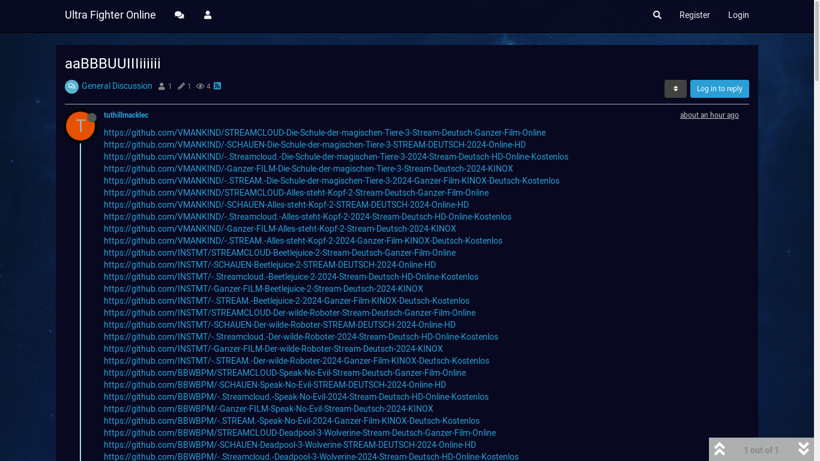Open -SCHAUEN-Speak-No-Evil link
Image resolution: width=820 pixels, height=461 pixels.
[275, 385]
